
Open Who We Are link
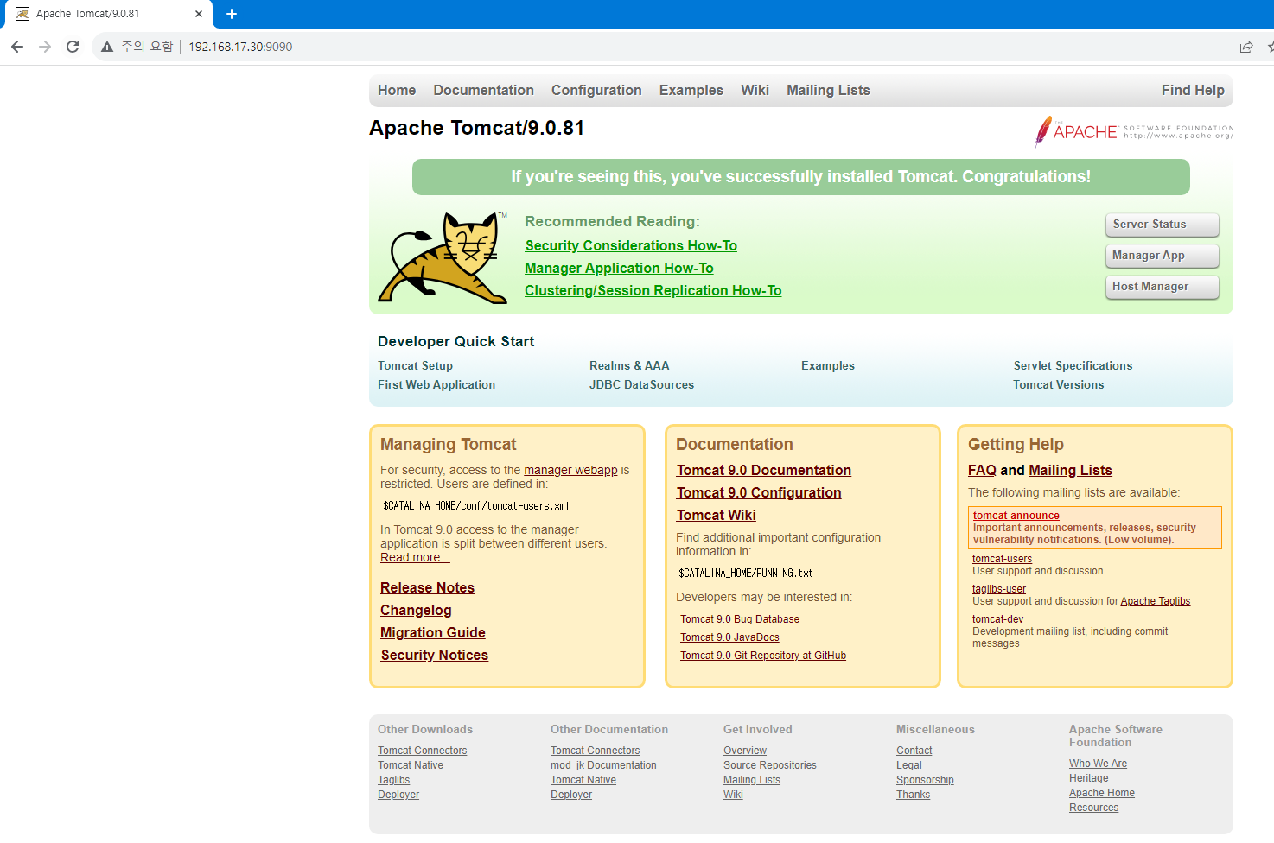click(x=1098, y=764)
